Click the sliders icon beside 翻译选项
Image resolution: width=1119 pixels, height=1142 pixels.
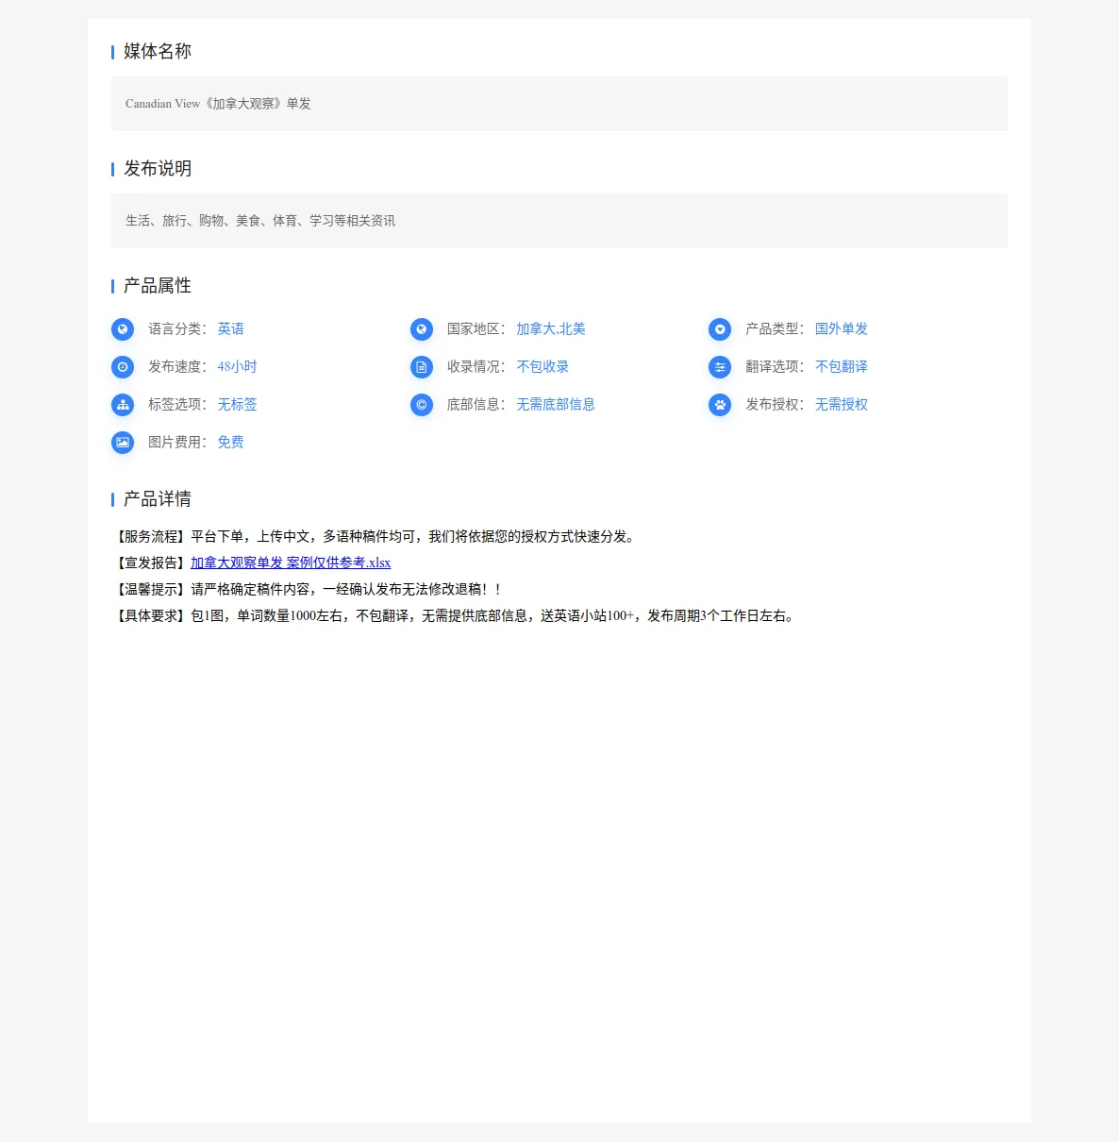[x=720, y=367]
